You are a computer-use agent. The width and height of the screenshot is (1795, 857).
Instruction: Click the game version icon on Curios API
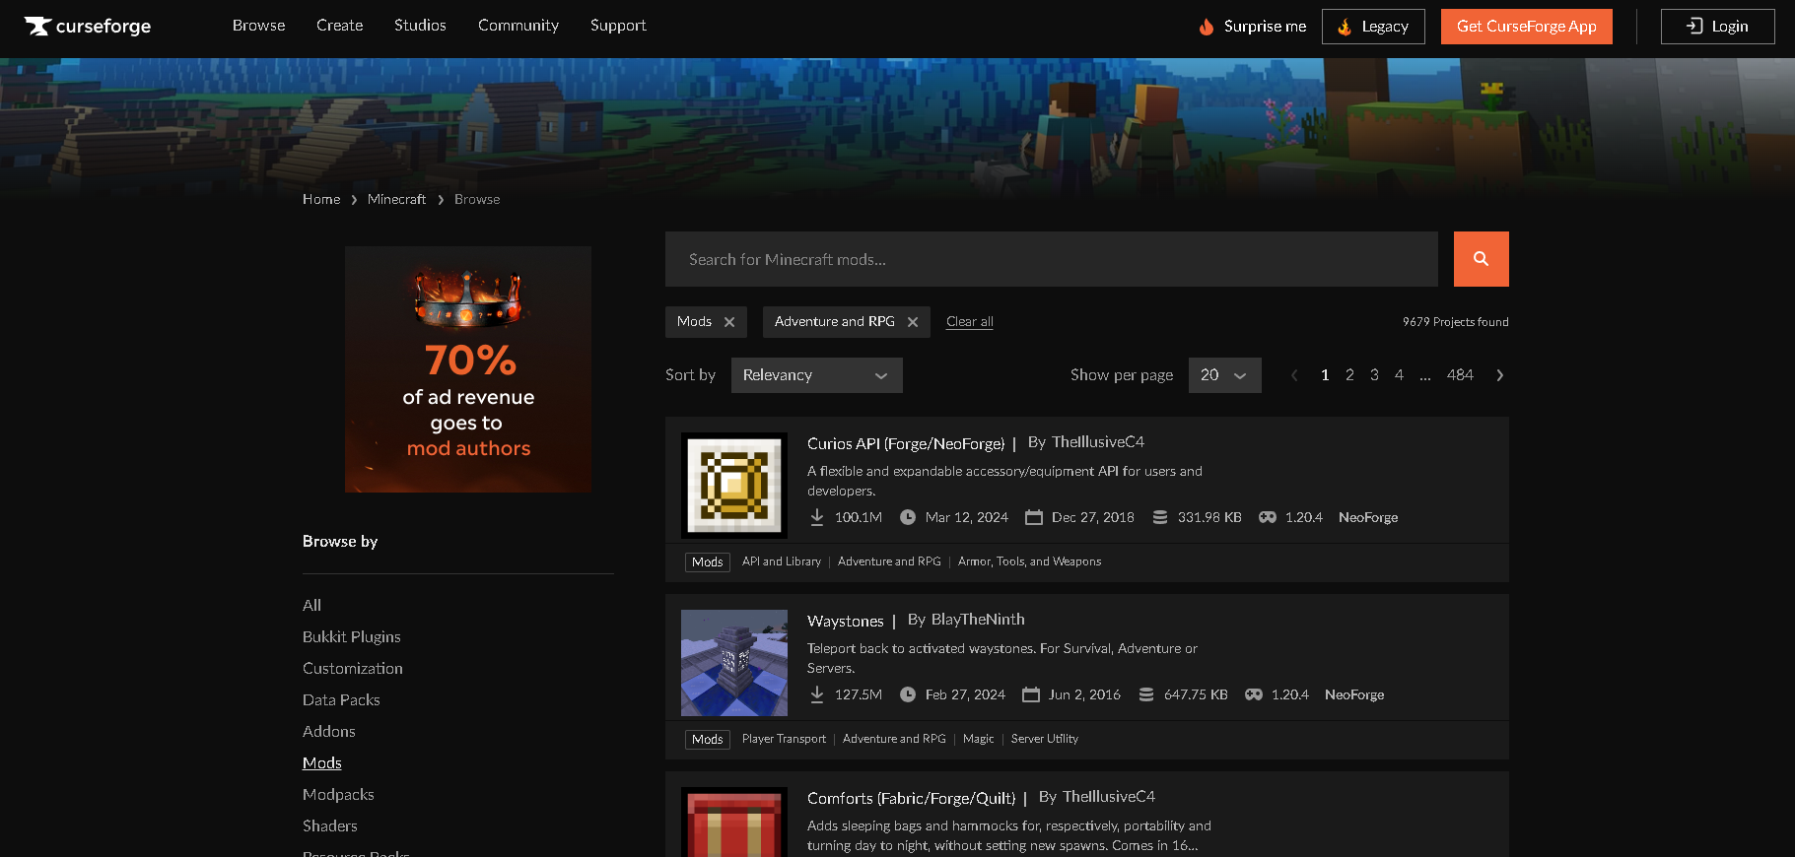coord(1268,517)
